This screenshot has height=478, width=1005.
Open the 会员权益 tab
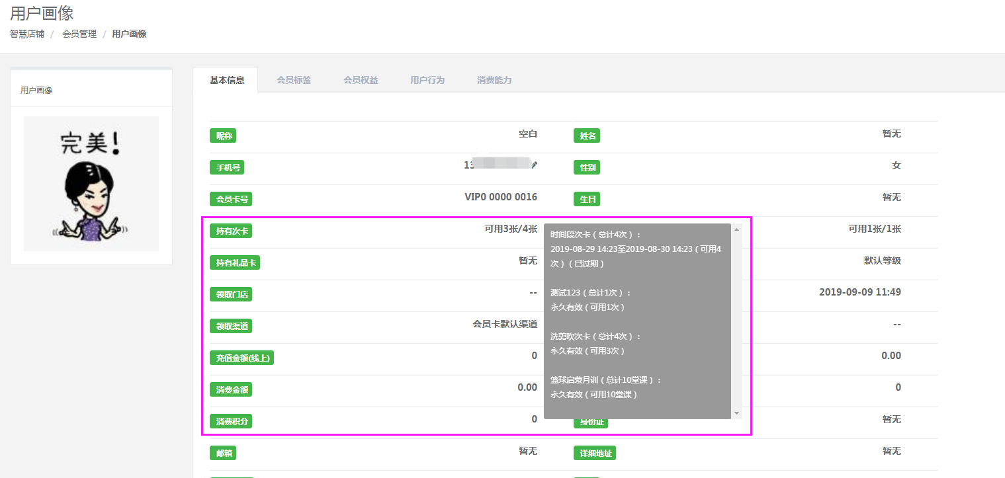(x=361, y=80)
